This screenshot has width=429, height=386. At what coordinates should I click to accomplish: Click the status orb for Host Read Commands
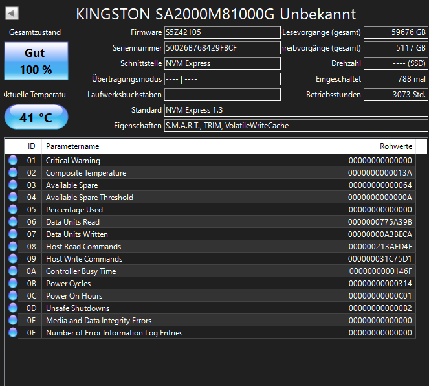13,246
